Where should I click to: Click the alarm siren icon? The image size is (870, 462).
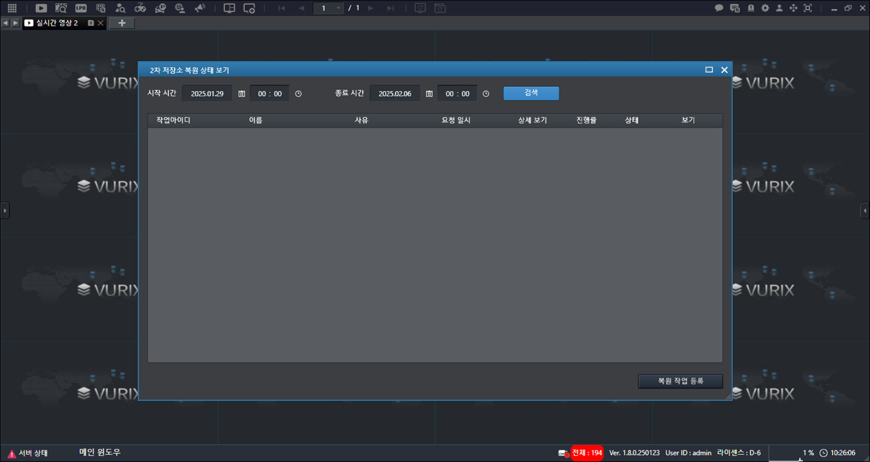[751, 8]
